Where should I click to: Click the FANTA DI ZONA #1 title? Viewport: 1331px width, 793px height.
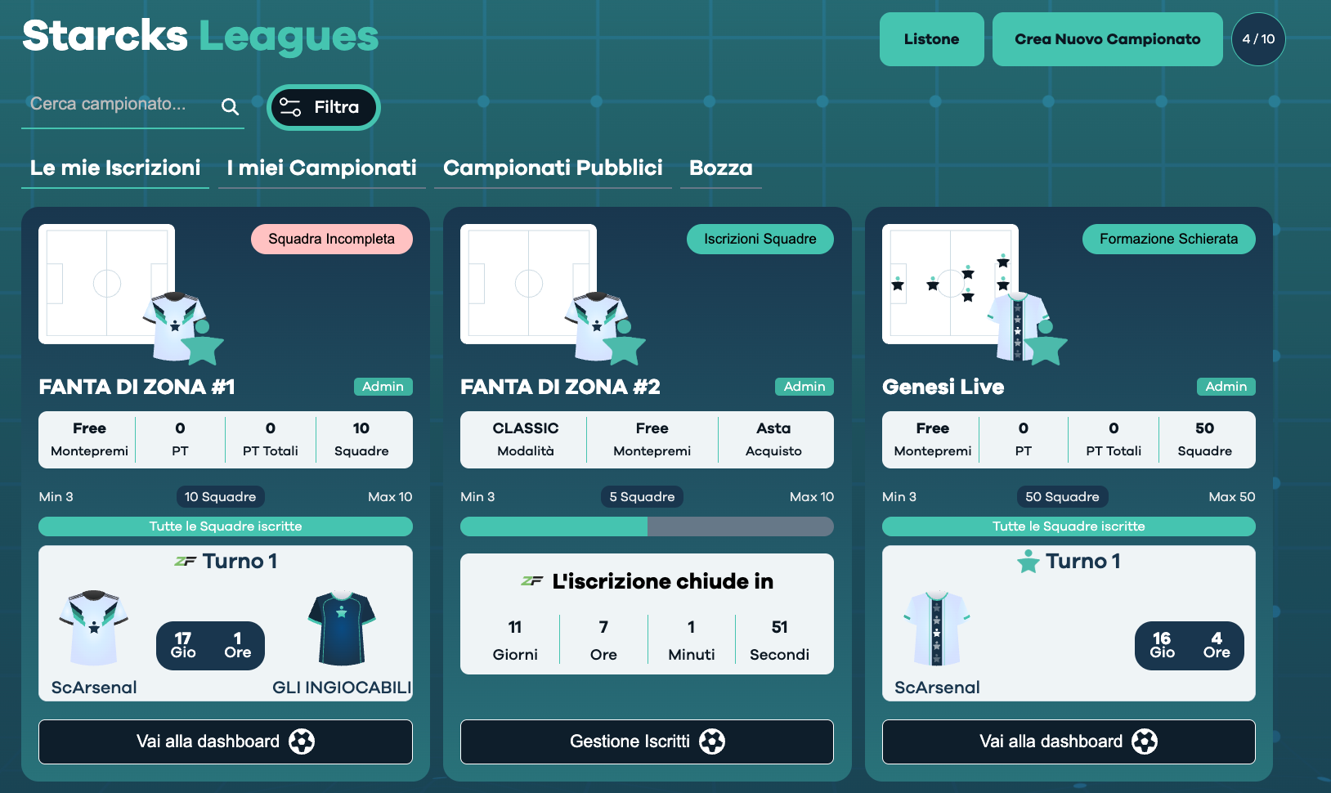tap(137, 387)
